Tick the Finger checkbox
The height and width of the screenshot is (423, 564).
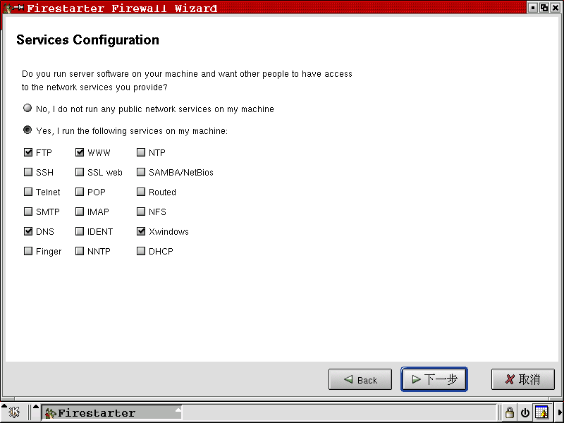[x=28, y=251]
